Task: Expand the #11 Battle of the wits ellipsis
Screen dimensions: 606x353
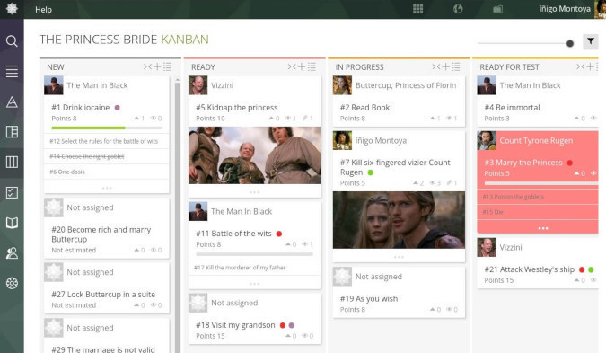Action: tap(254, 284)
